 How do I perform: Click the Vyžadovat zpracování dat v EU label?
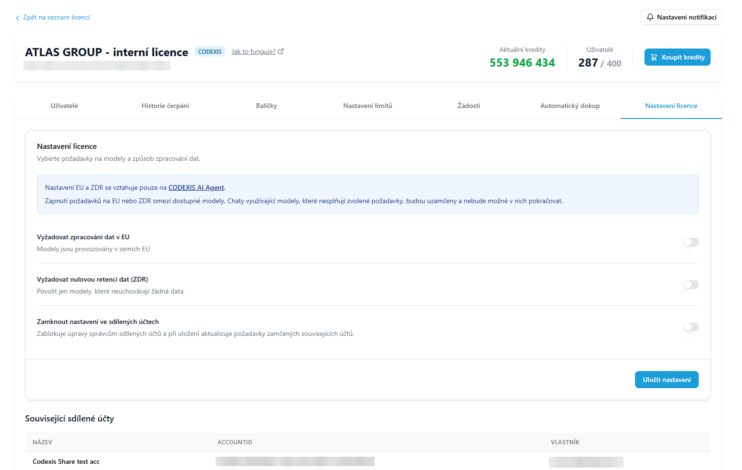(83, 237)
